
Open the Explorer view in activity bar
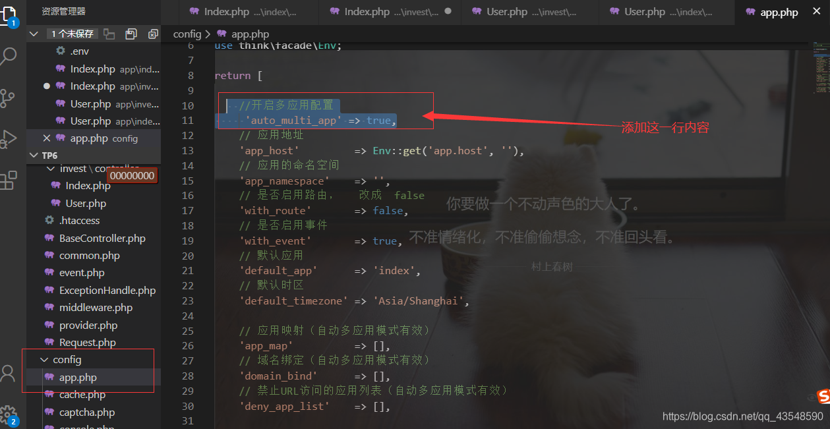9,16
